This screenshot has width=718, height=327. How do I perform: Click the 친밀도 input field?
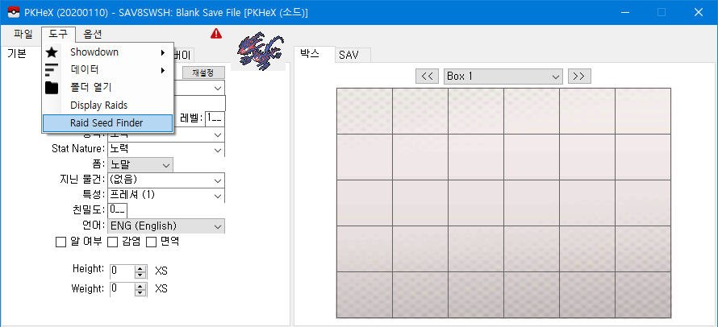(x=118, y=210)
